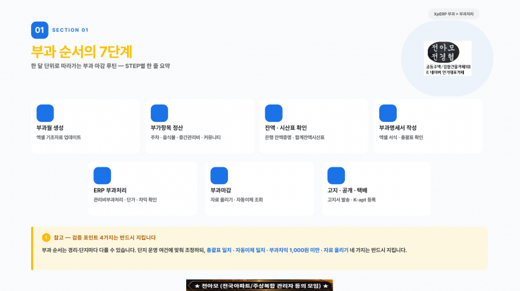This screenshot has width=520, height=291.
Task: Click the XpERP 부과 > 부과처리 breadcrumb pill
Action: [453, 14]
